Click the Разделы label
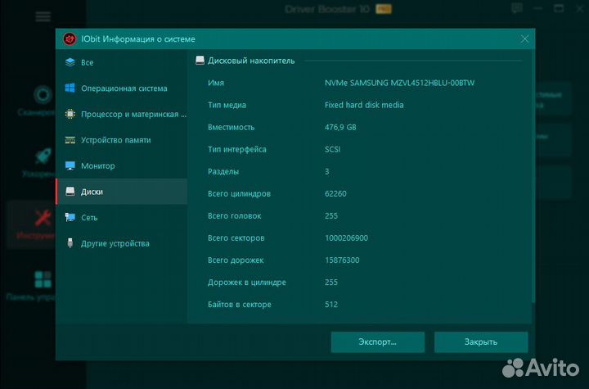Screen dimensions: 589x389 (x=223, y=171)
